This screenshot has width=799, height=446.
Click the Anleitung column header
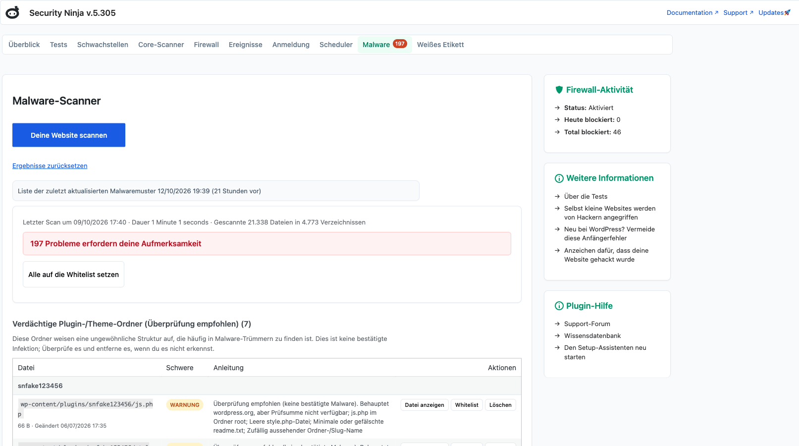(x=228, y=368)
